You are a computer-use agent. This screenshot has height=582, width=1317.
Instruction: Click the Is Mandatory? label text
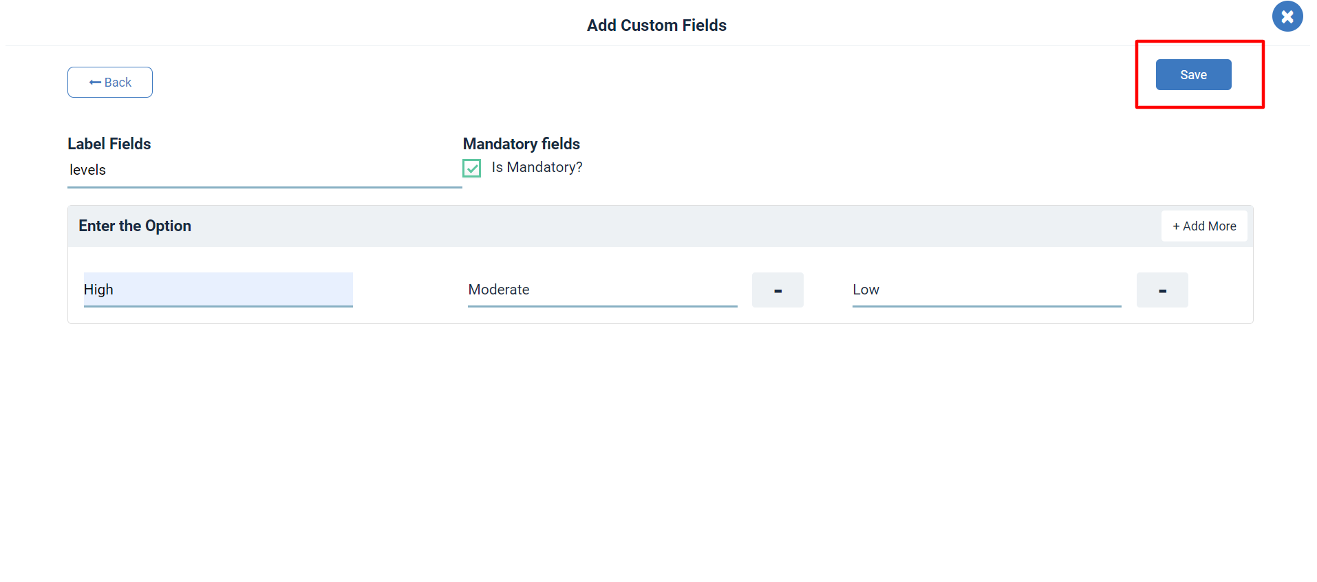tap(537, 167)
